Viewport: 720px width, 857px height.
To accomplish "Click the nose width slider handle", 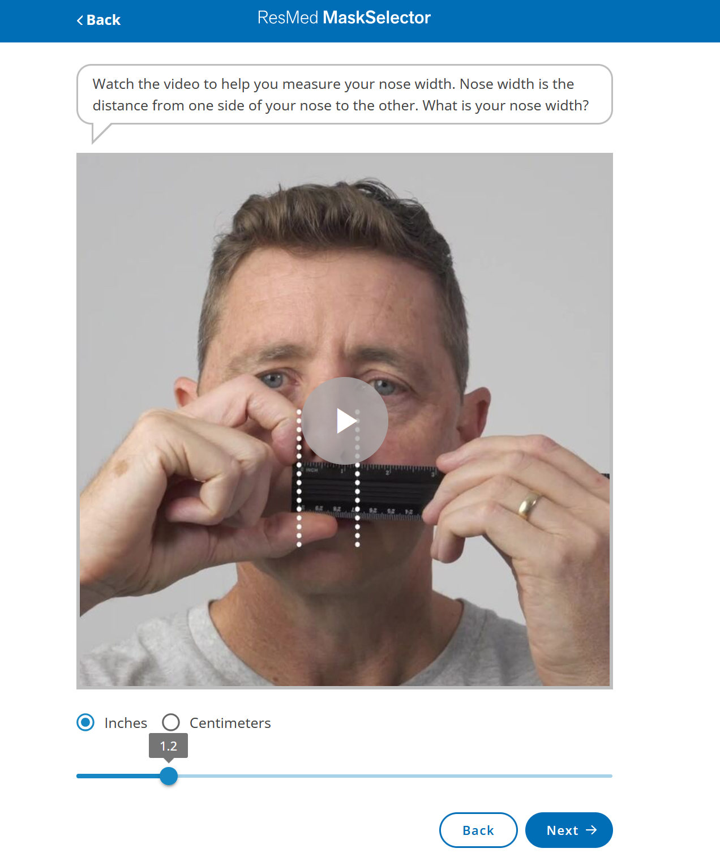I will (169, 775).
